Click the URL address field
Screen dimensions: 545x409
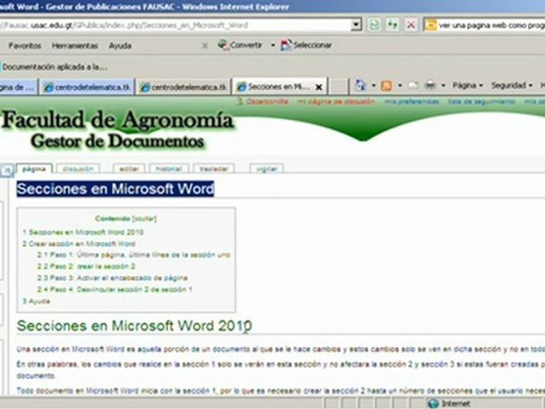pos(175,25)
